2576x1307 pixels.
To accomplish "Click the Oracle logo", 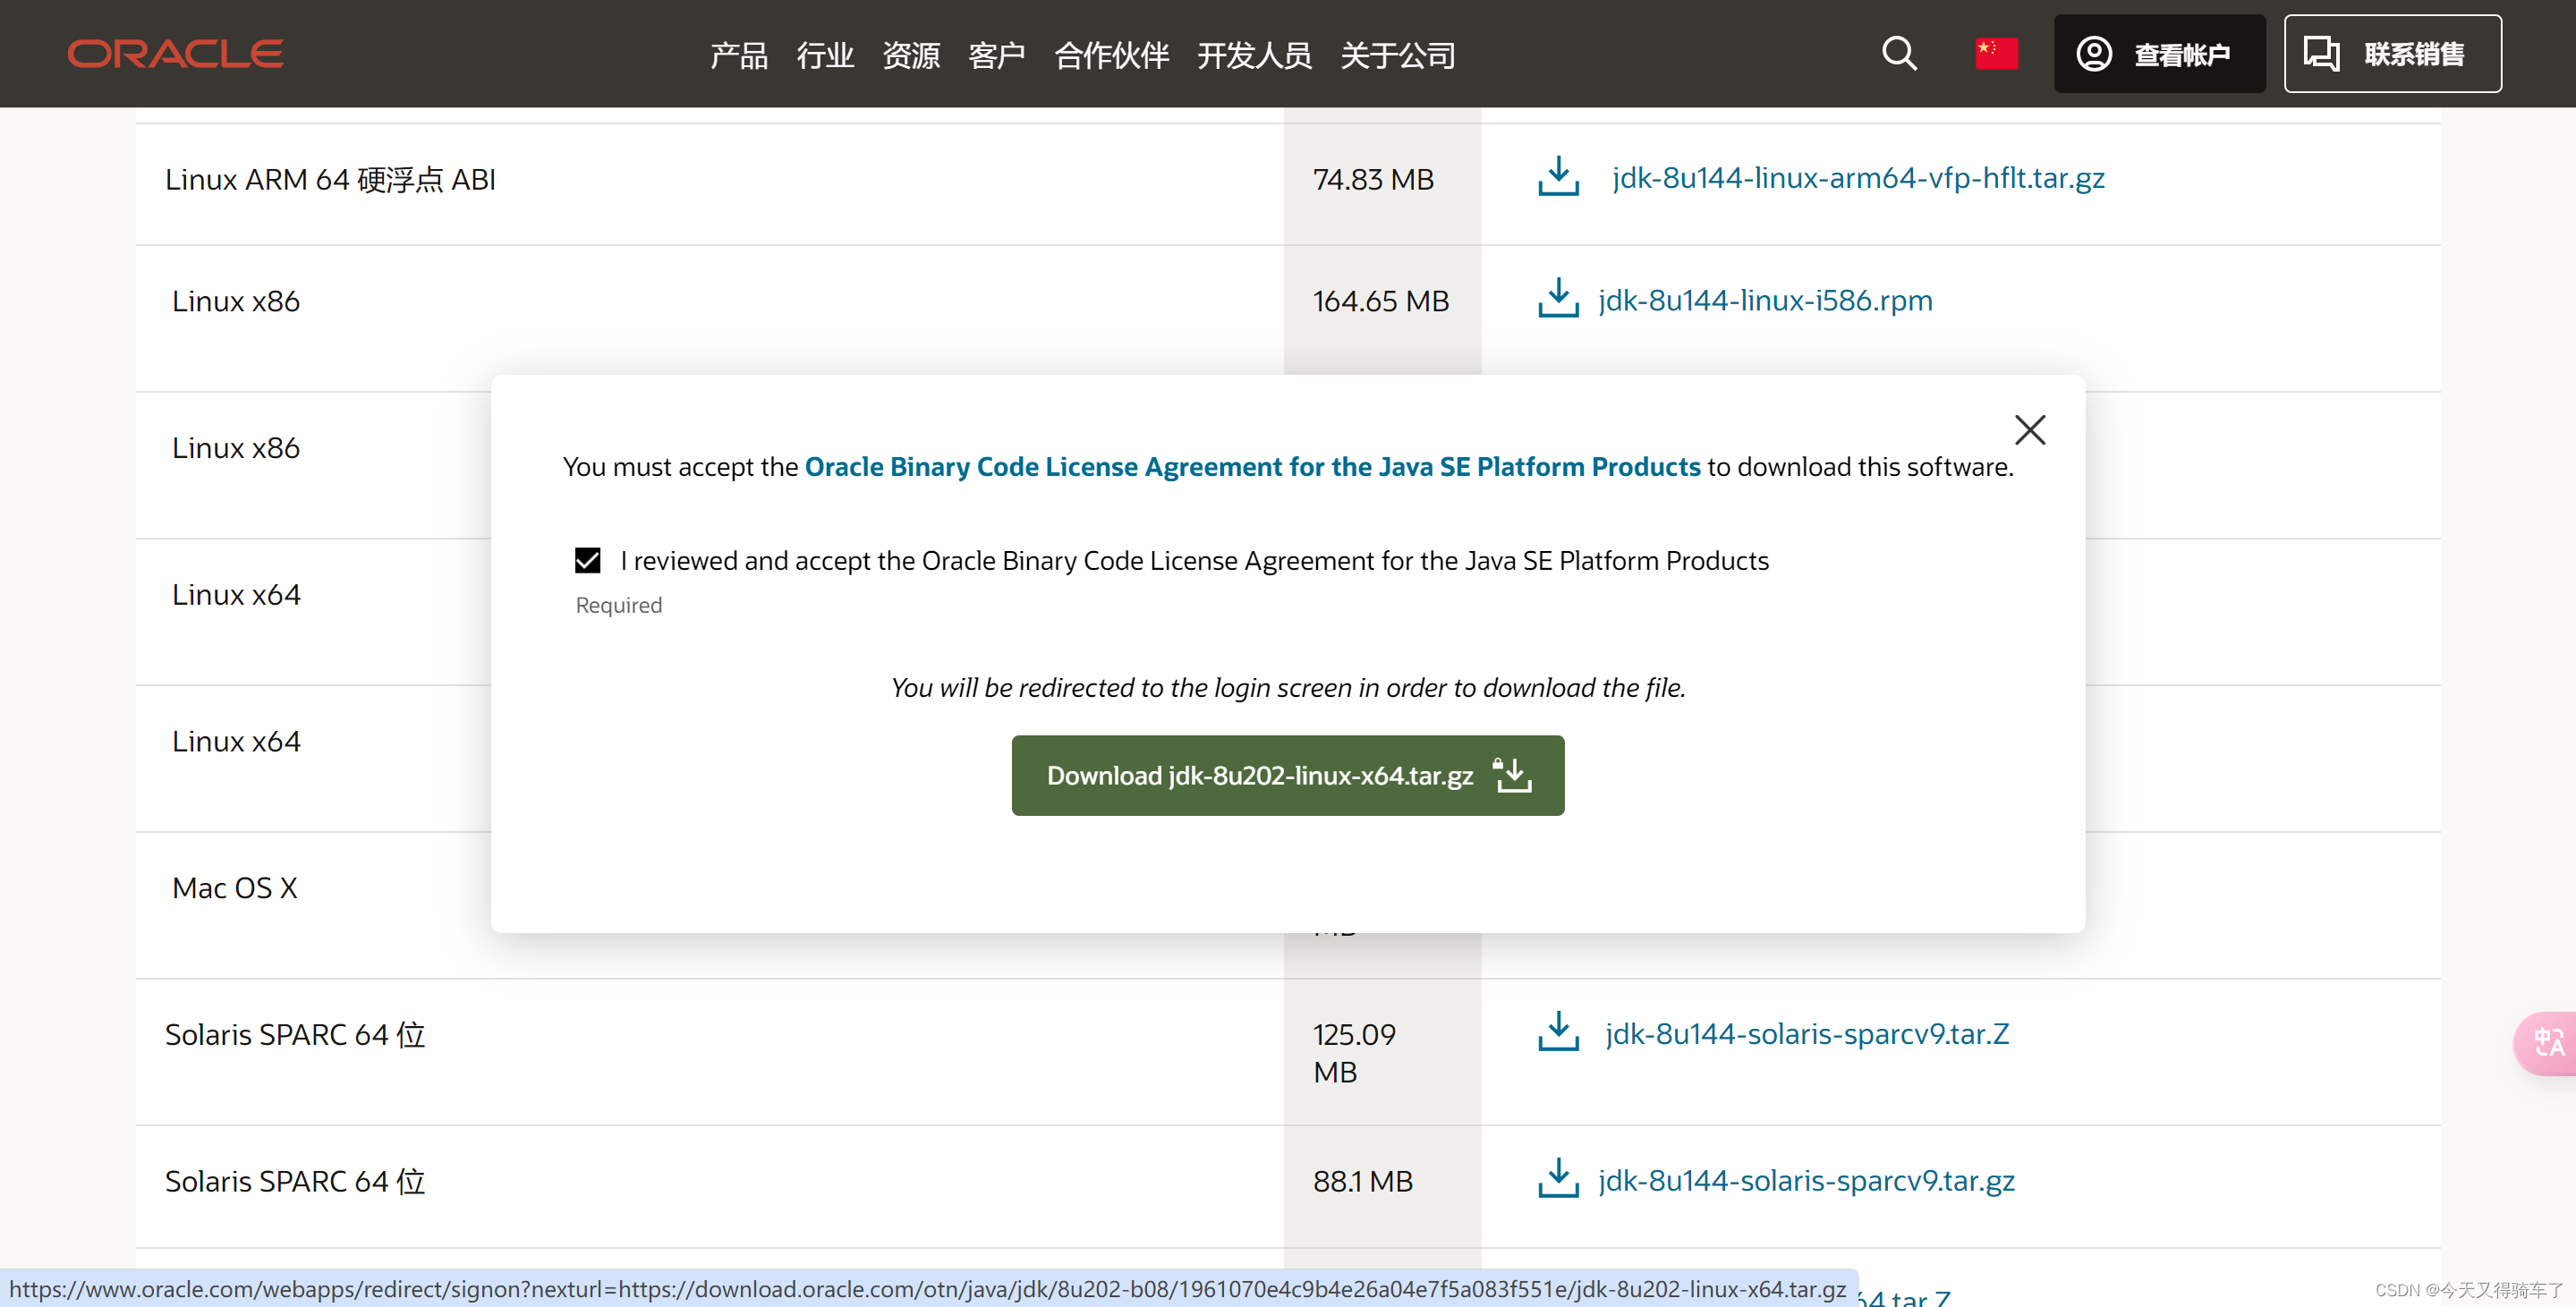I will pos(174,53).
